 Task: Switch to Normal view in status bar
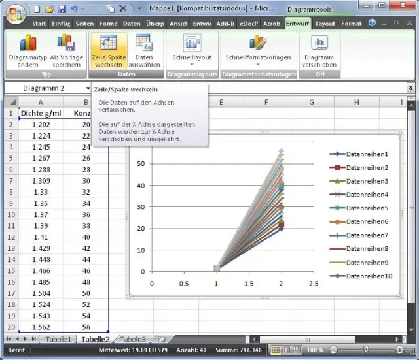pos(276,351)
